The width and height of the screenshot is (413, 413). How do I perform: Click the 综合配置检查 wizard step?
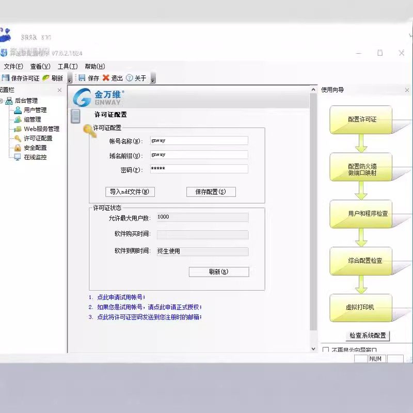[x=361, y=261]
